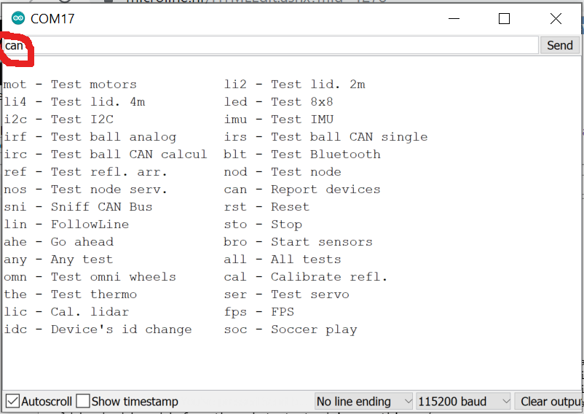Click the 'can - Report devices' output line
The image size is (584, 414).
(302, 190)
